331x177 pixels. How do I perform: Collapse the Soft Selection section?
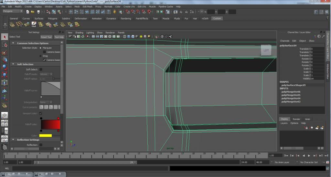13,64
